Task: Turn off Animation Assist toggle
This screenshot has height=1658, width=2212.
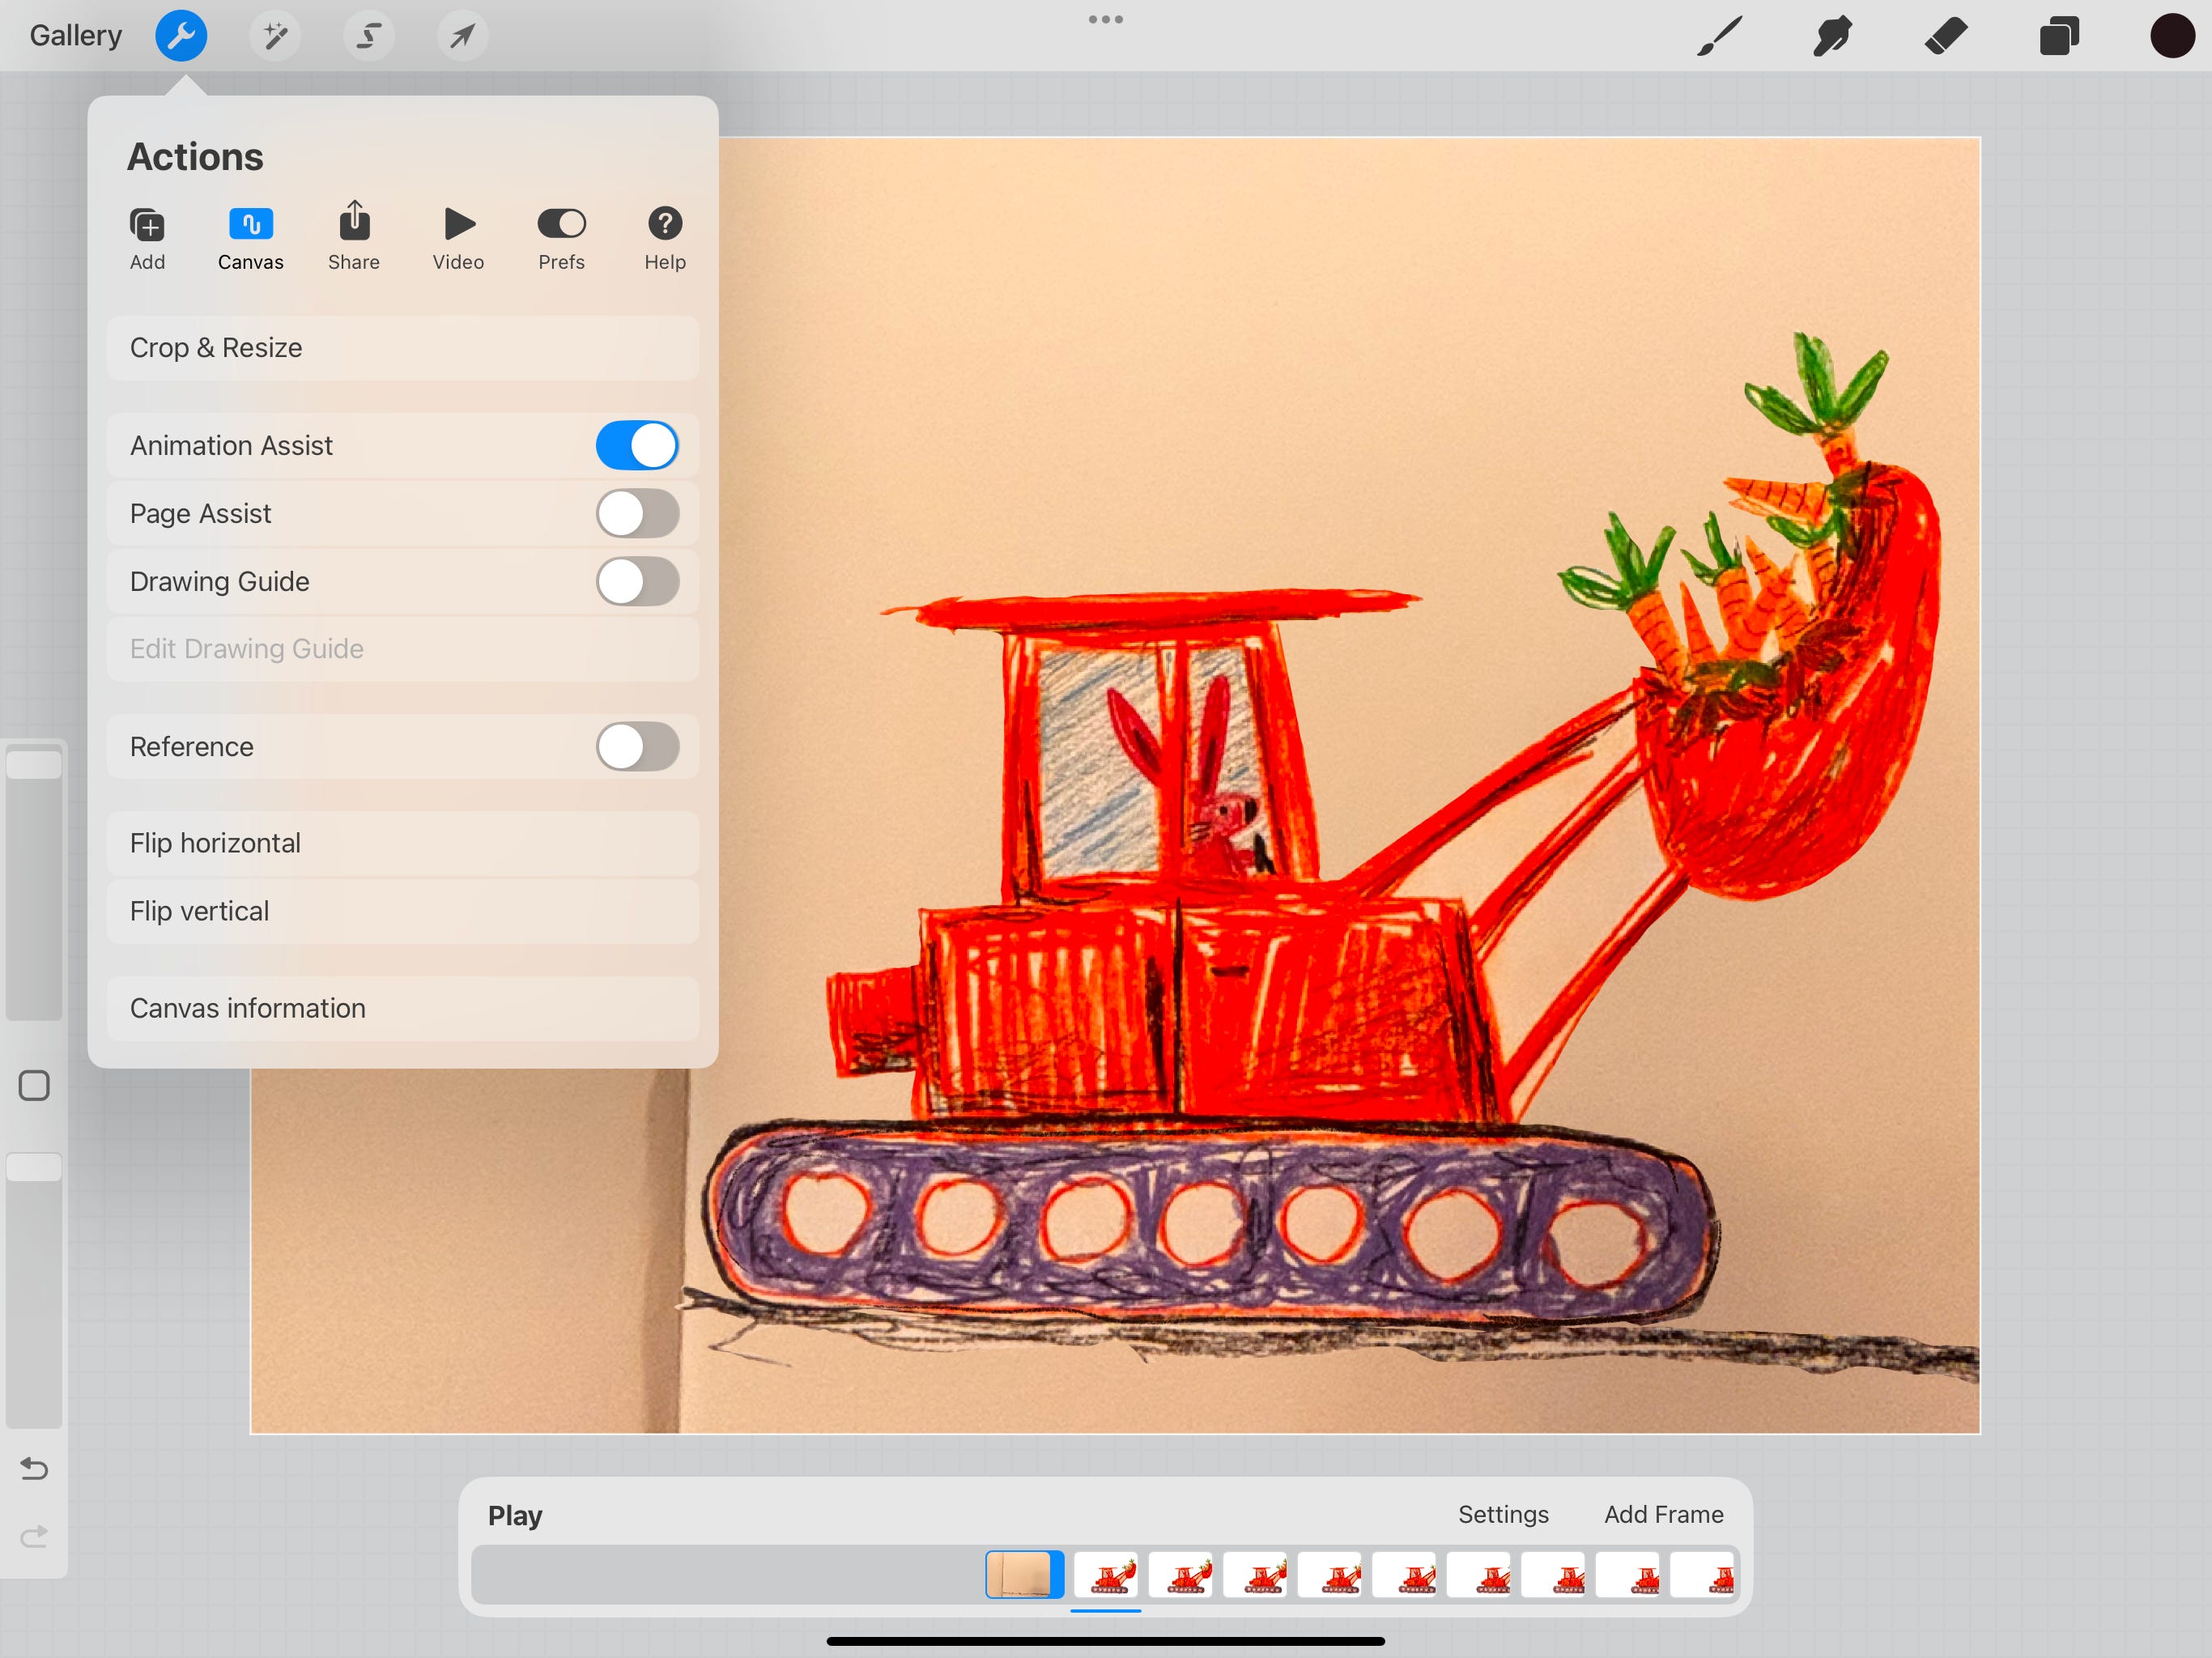Action: coord(637,445)
